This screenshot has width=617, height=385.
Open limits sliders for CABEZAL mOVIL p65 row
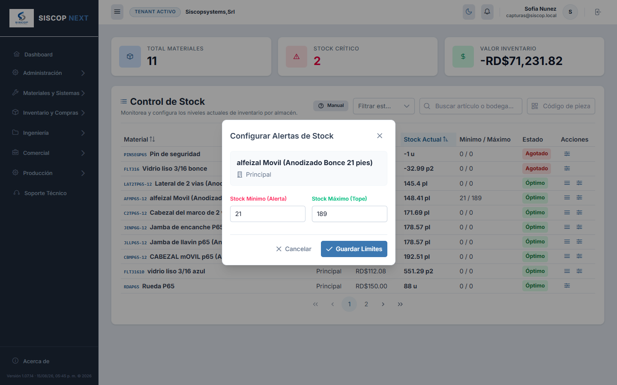579,256
